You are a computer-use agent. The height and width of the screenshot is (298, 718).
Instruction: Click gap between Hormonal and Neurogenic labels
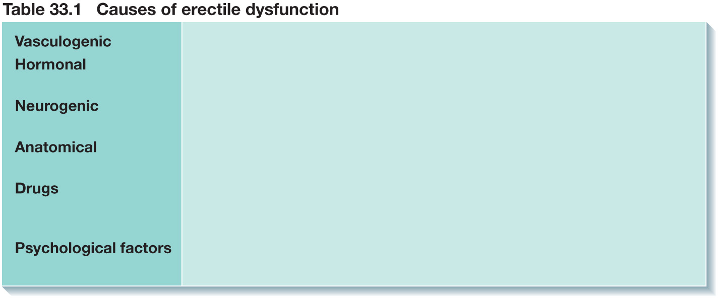pos(92,86)
